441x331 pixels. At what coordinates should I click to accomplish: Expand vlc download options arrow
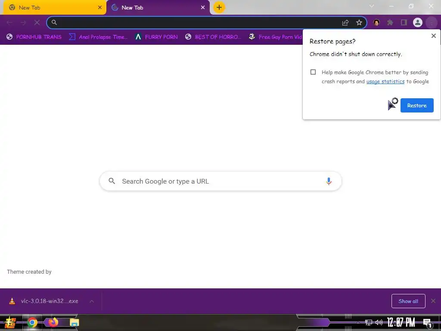[x=92, y=301]
